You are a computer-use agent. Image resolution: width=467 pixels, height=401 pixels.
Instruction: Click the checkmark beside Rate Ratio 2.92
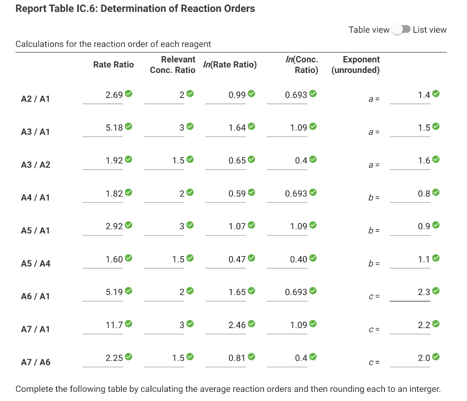tap(128, 224)
